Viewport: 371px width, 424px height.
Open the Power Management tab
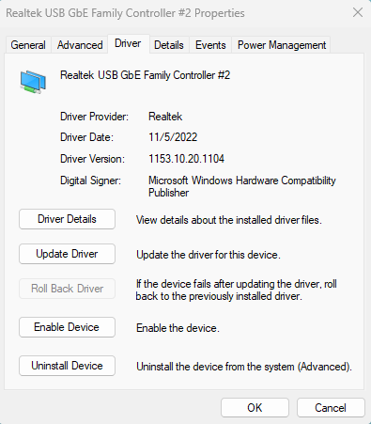pyautogui.click(x=282, y=45)
